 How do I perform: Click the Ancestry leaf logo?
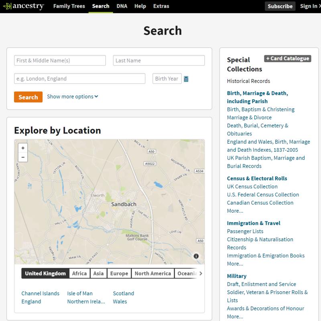tap(24, 6)
